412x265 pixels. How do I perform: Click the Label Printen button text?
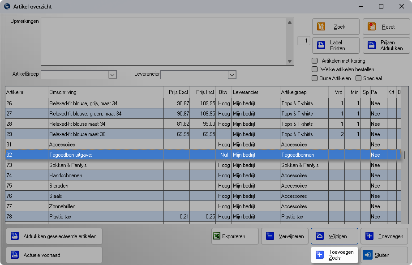click(x=337, y=46)
